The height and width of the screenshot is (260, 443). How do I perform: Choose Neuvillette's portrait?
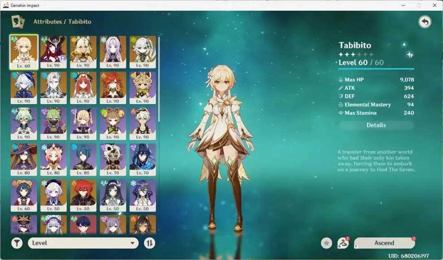(x=54, y=88)
